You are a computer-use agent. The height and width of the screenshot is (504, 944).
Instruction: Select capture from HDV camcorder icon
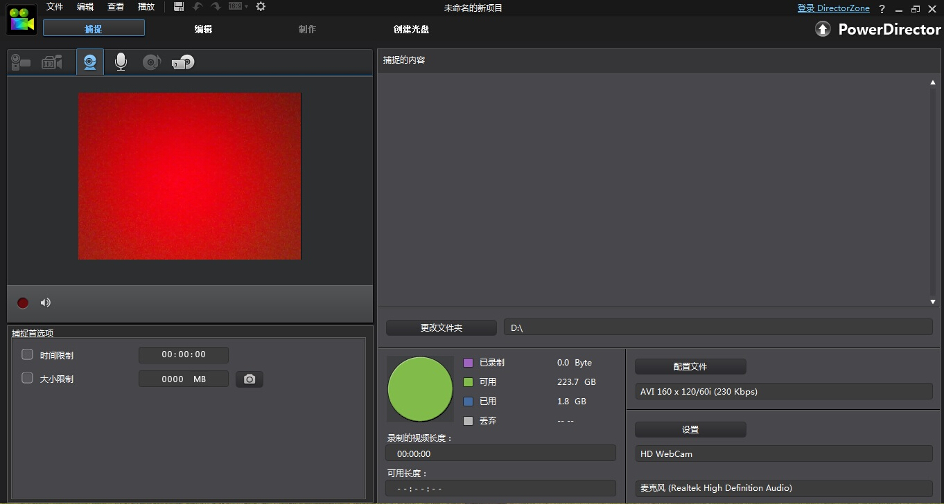coord(52,62)
